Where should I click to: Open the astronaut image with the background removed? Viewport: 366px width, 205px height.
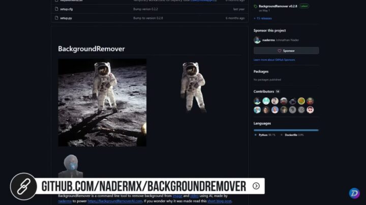pos(193,87)
